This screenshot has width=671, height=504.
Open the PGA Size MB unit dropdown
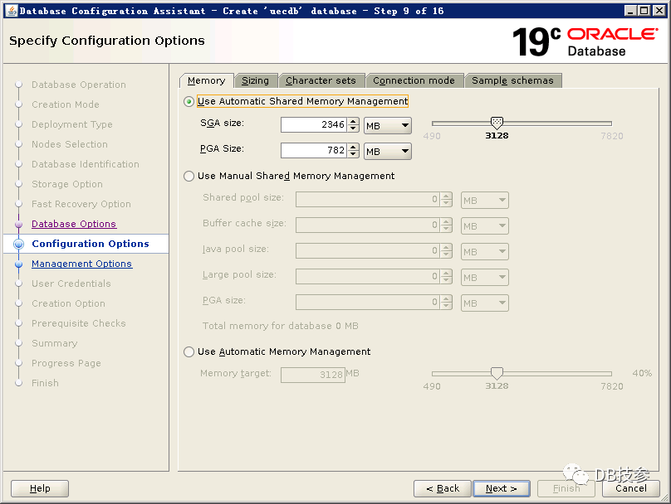[388, 151]
